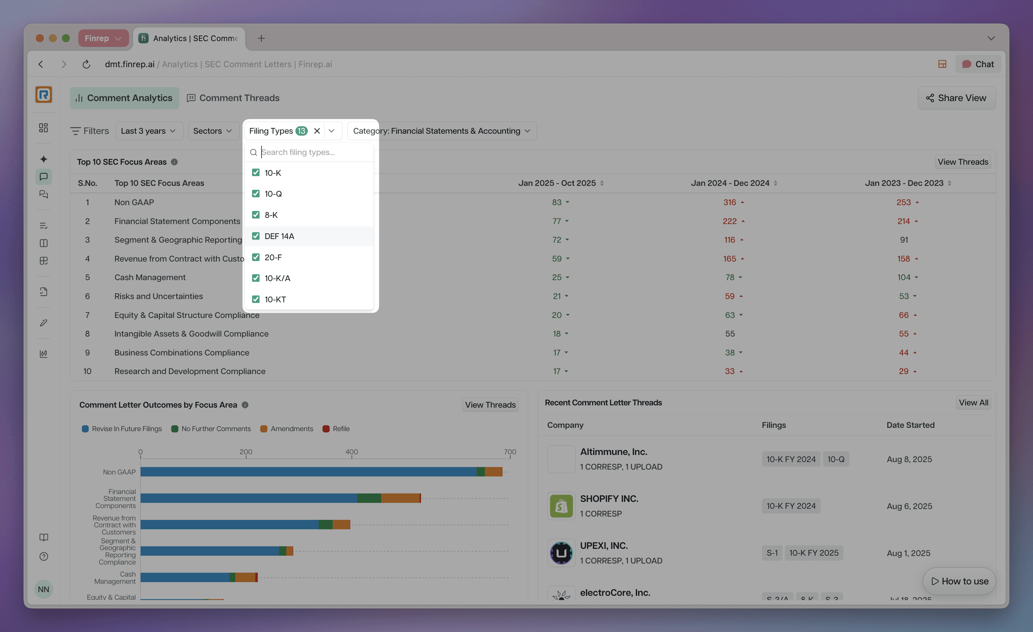Open the help question mark icon

[x=44, y=557]
